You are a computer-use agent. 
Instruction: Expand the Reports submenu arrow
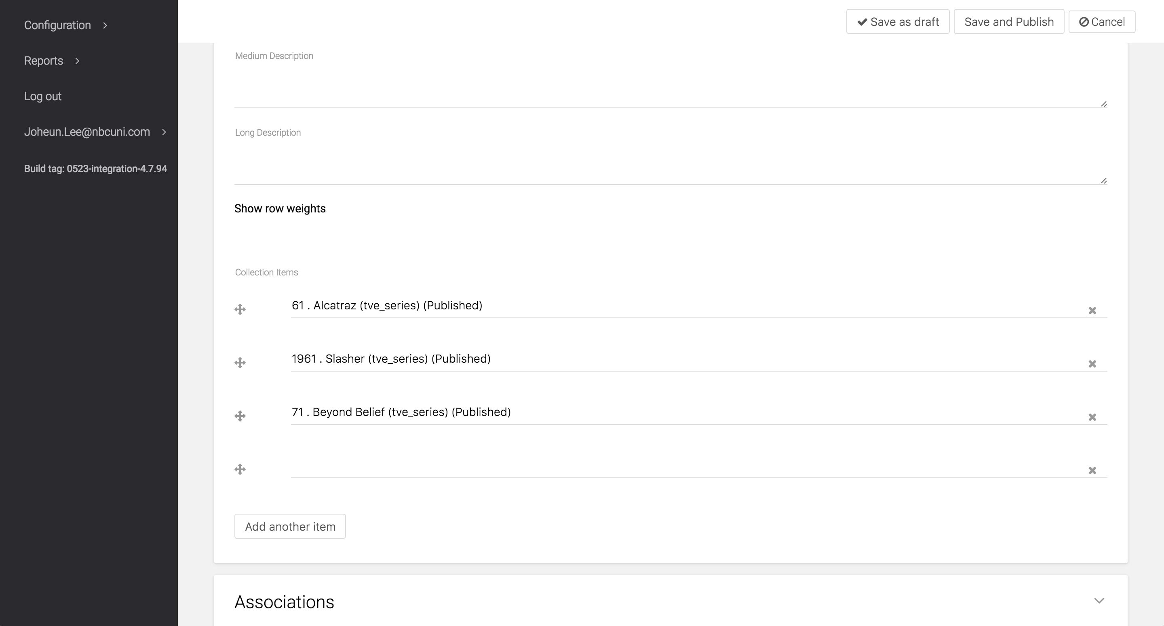pyautogui.click(x=77, y=61)
